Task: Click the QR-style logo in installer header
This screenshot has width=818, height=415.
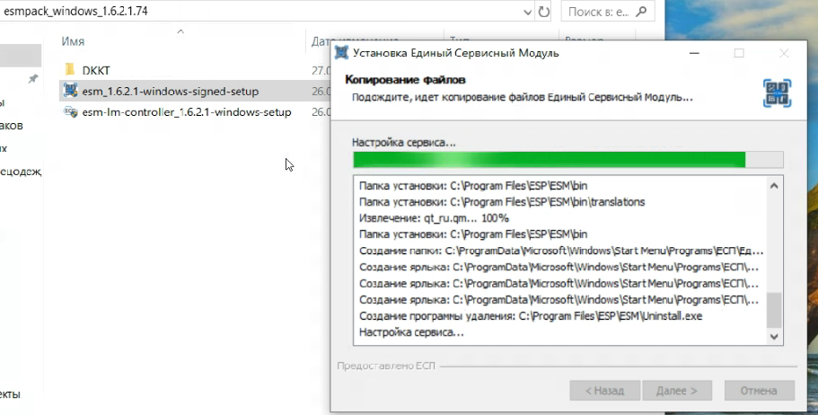Action: coord(777,93)
